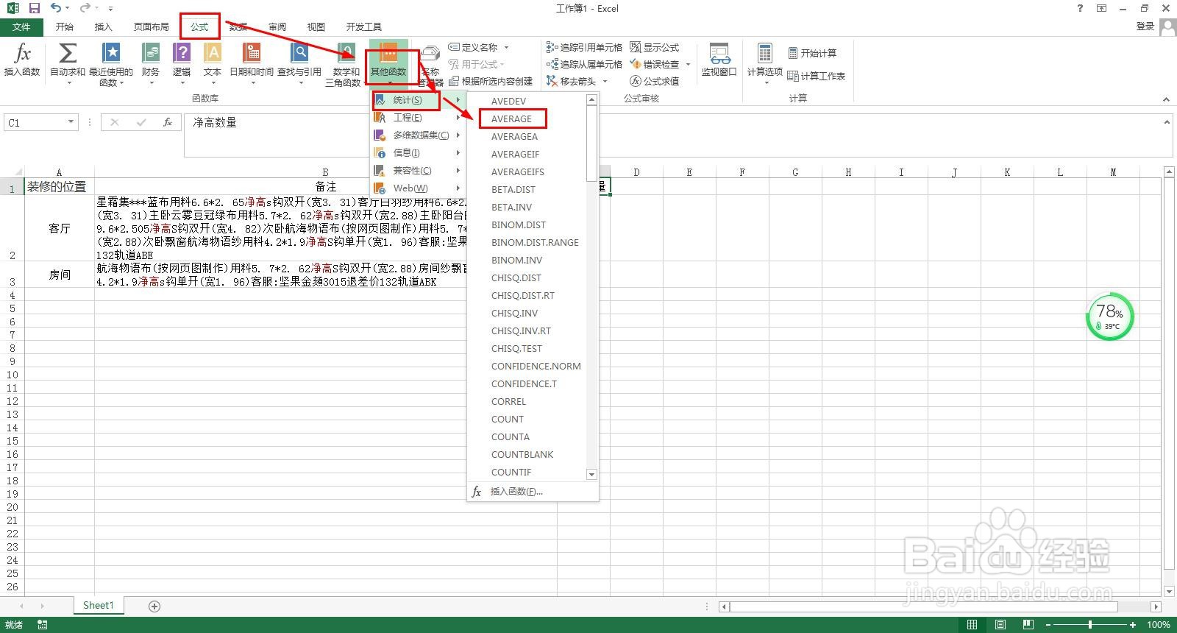Screen dimensions: 1177x633
Task: Open the Remove Arrows dropdown arrow
Action: point(605,81)
